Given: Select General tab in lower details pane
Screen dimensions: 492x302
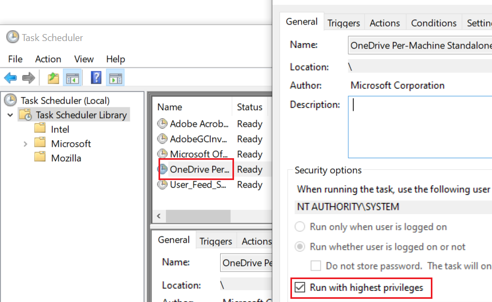Looking at the screenshot, I should (x=174, y=240).
